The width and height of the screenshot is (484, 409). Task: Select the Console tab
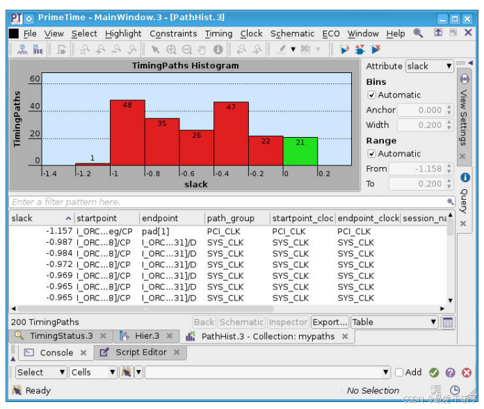[x=56, y=353]
